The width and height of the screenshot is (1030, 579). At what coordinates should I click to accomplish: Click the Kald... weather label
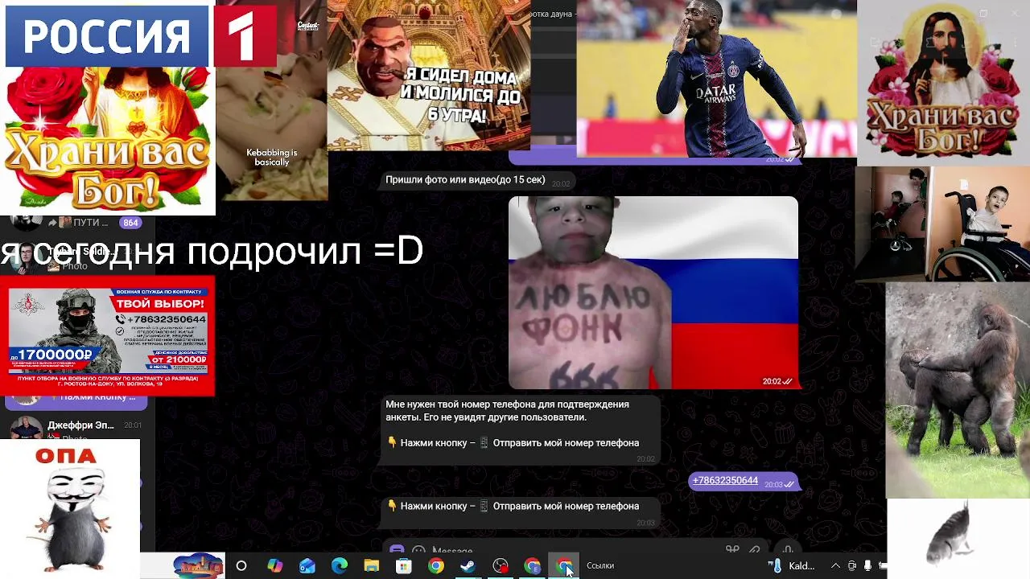(x=801, y=566)
